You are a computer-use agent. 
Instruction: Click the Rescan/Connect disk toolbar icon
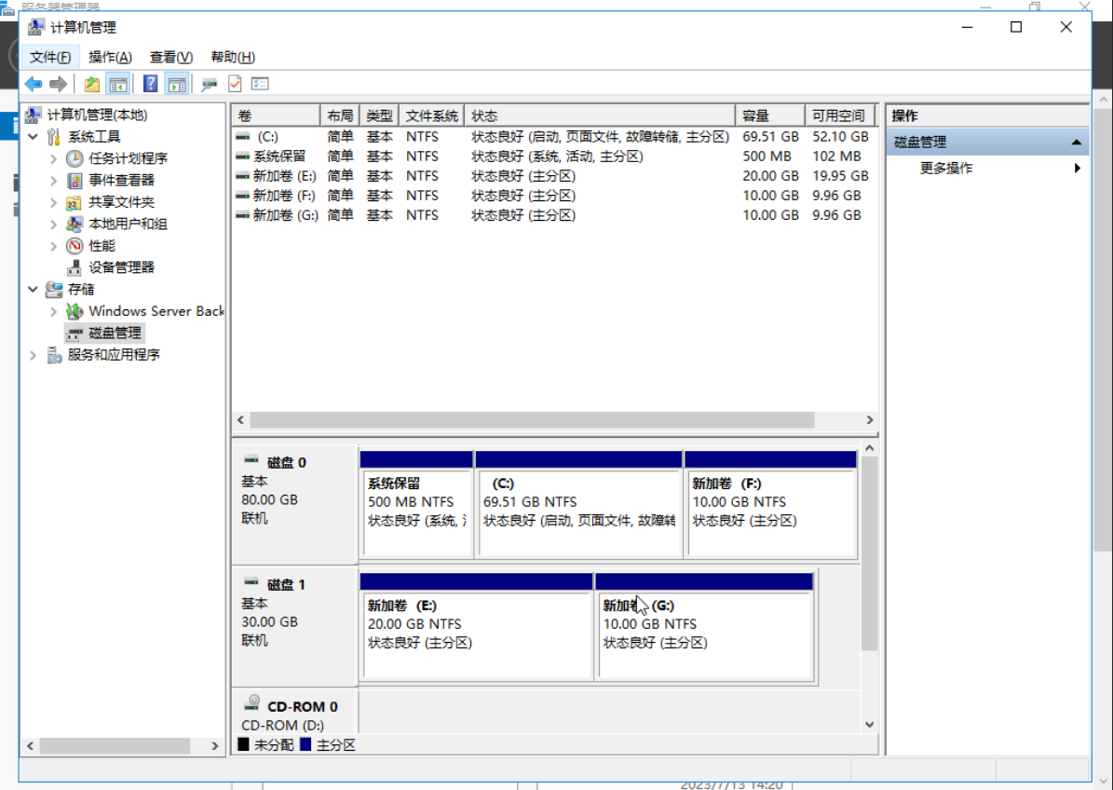click(210, 84)
